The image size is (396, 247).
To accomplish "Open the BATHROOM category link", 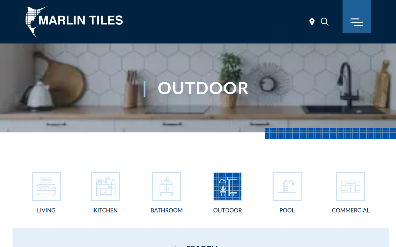I will (167, 210).
